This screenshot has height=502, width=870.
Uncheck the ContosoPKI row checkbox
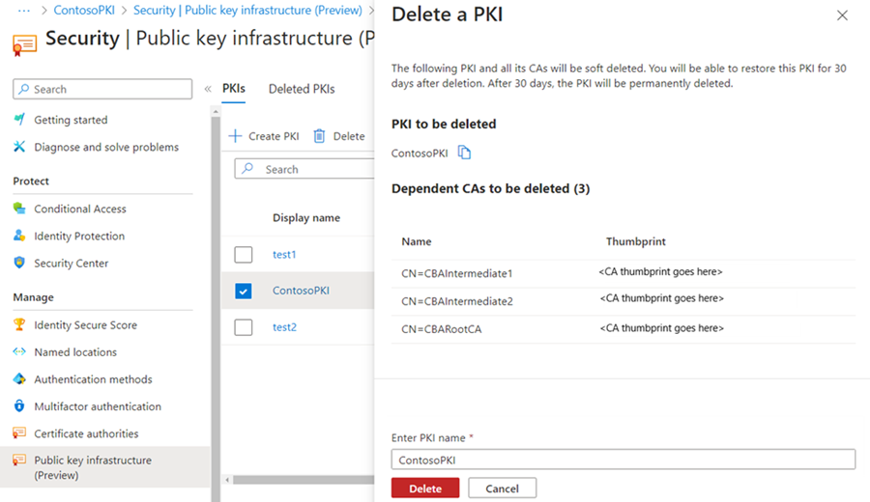pos(243,291)
